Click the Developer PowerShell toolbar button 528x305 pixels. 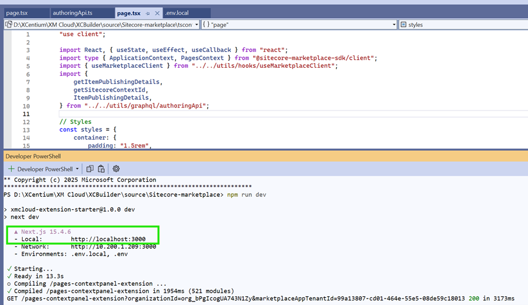pyautogui.click(x=45, y=169)
